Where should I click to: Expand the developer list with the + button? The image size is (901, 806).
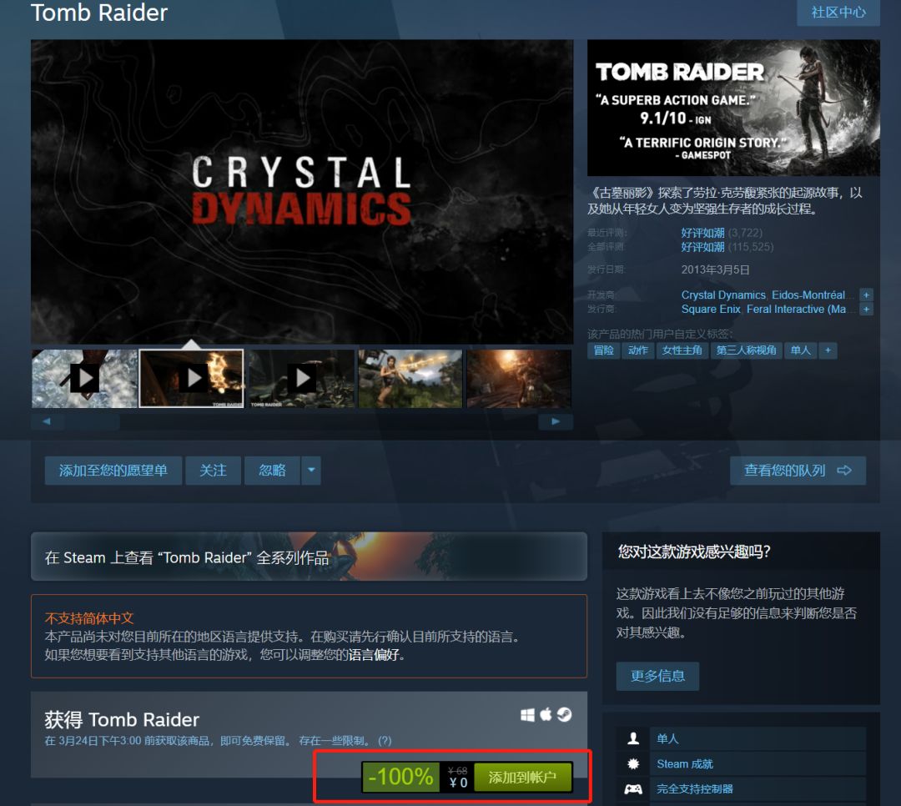coord(866,295)
